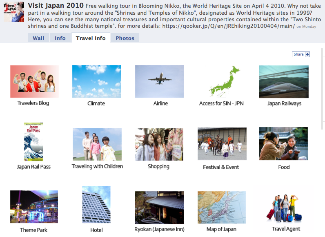Open the Festival & Event label
Screen dimensions: 325x237
pos(221,167)
